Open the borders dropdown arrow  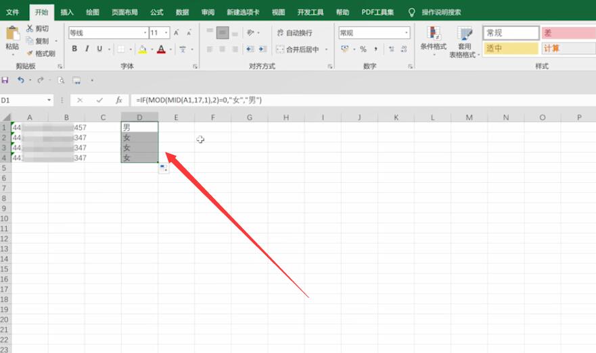coord(131,49)
